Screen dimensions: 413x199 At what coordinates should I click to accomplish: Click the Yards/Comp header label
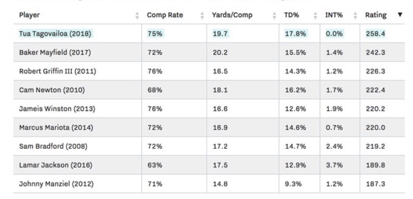pos(232,15)
